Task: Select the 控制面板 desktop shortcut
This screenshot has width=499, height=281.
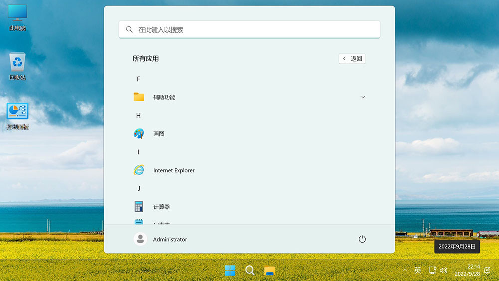Action: tap(17, 116)
